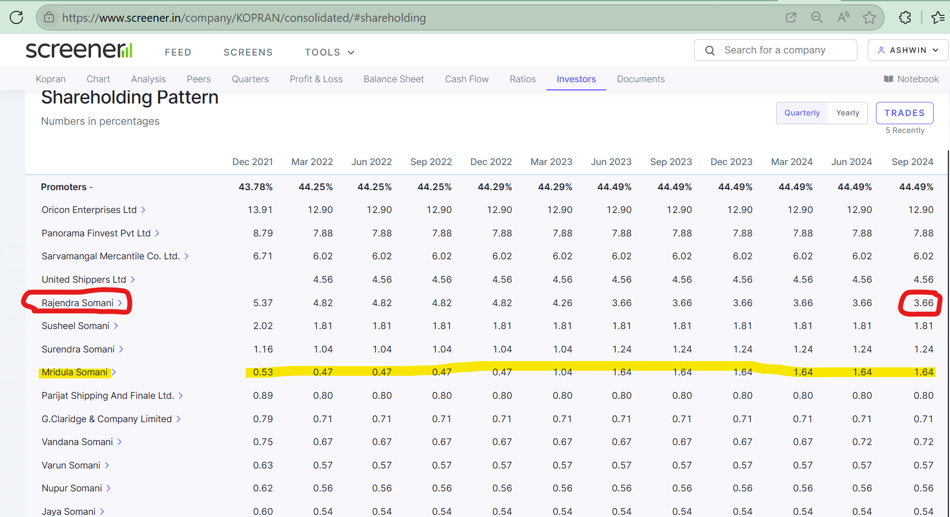Click the site info lock icon
The height and width of the screenshot is (517, 950).
click(x=49, y=17)
